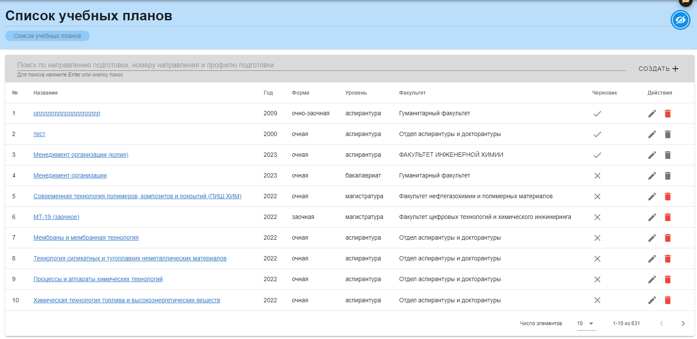Toggle the draft checkmark for row 1
This screenshot has height=339, width=697.
click(x=597, y=114)
